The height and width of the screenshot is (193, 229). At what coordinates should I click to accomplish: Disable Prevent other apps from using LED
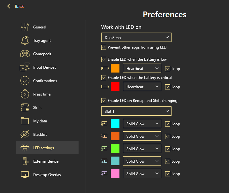pyautogui.click(x=104, y=47)
